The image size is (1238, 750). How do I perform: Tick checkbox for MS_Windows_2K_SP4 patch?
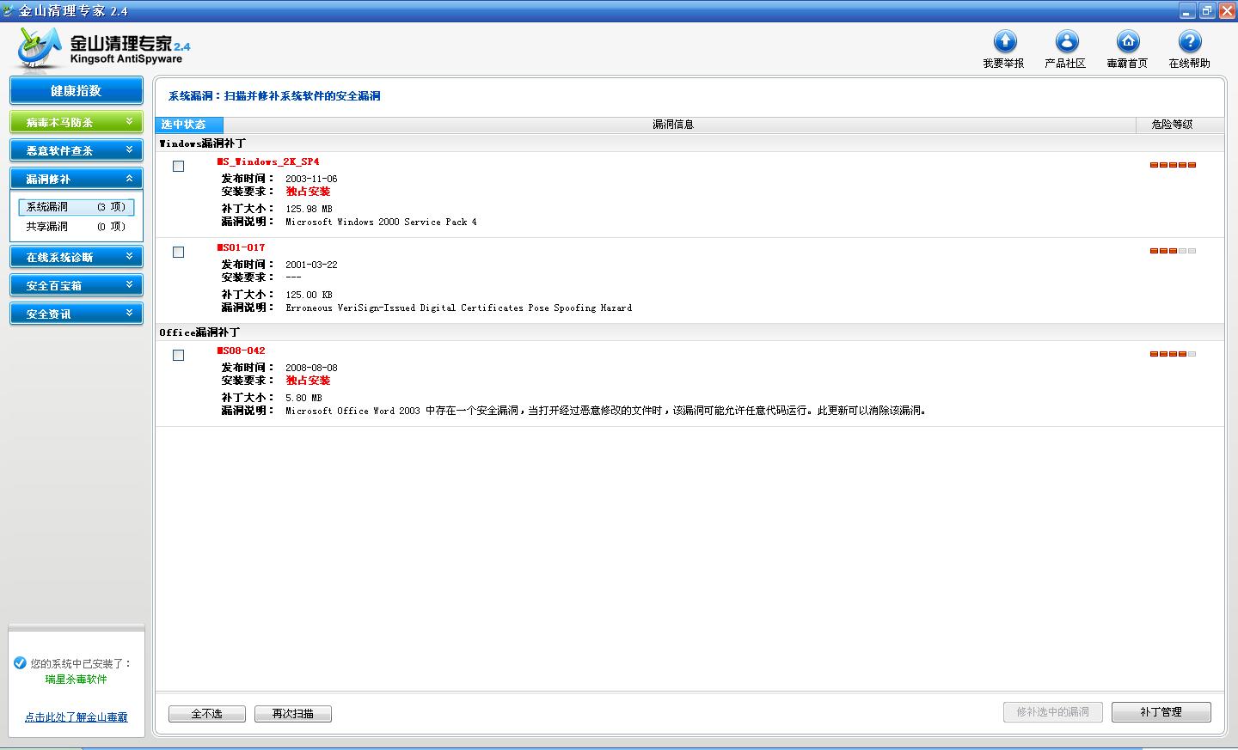(x=179, y=167)
